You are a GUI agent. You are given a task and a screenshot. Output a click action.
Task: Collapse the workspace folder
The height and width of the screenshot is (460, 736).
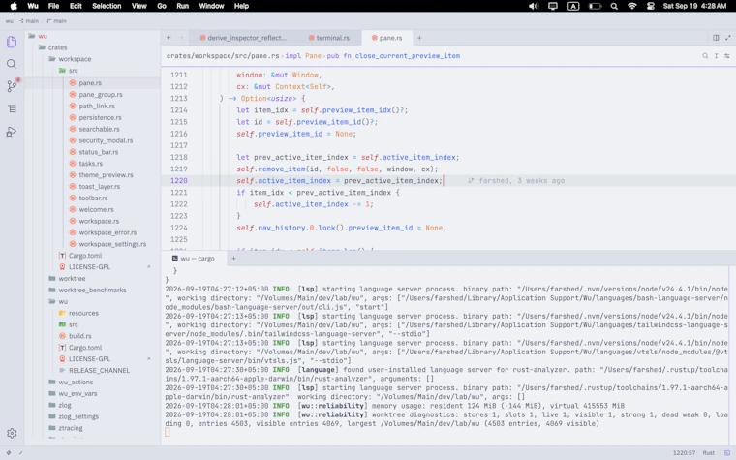[x=75, y=59]
